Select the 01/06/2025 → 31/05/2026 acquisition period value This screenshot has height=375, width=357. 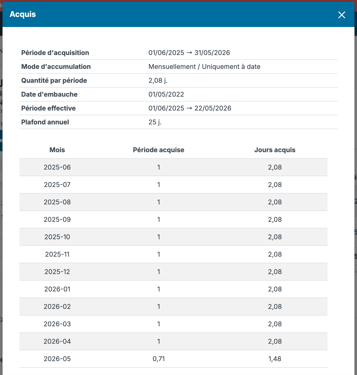pyautogui.click(x=189, y=53)
